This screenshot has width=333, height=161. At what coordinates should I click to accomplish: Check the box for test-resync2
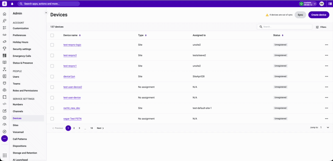point(52,55)
